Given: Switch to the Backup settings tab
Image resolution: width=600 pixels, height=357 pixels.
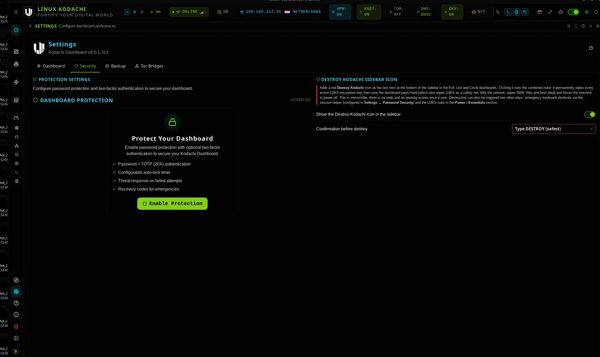Looking at the screenshot, I should point(115,66).
